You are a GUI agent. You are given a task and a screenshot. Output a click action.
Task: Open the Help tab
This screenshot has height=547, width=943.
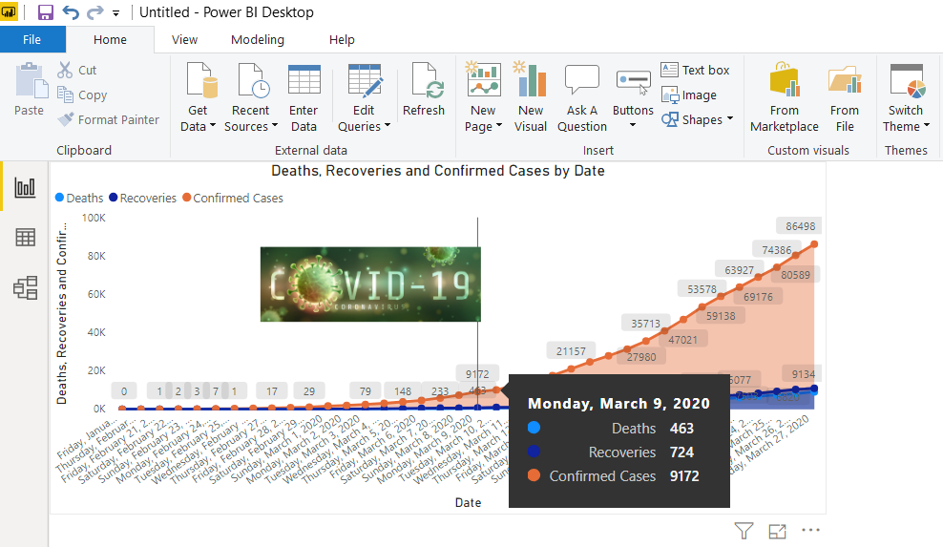click(342, 40)
